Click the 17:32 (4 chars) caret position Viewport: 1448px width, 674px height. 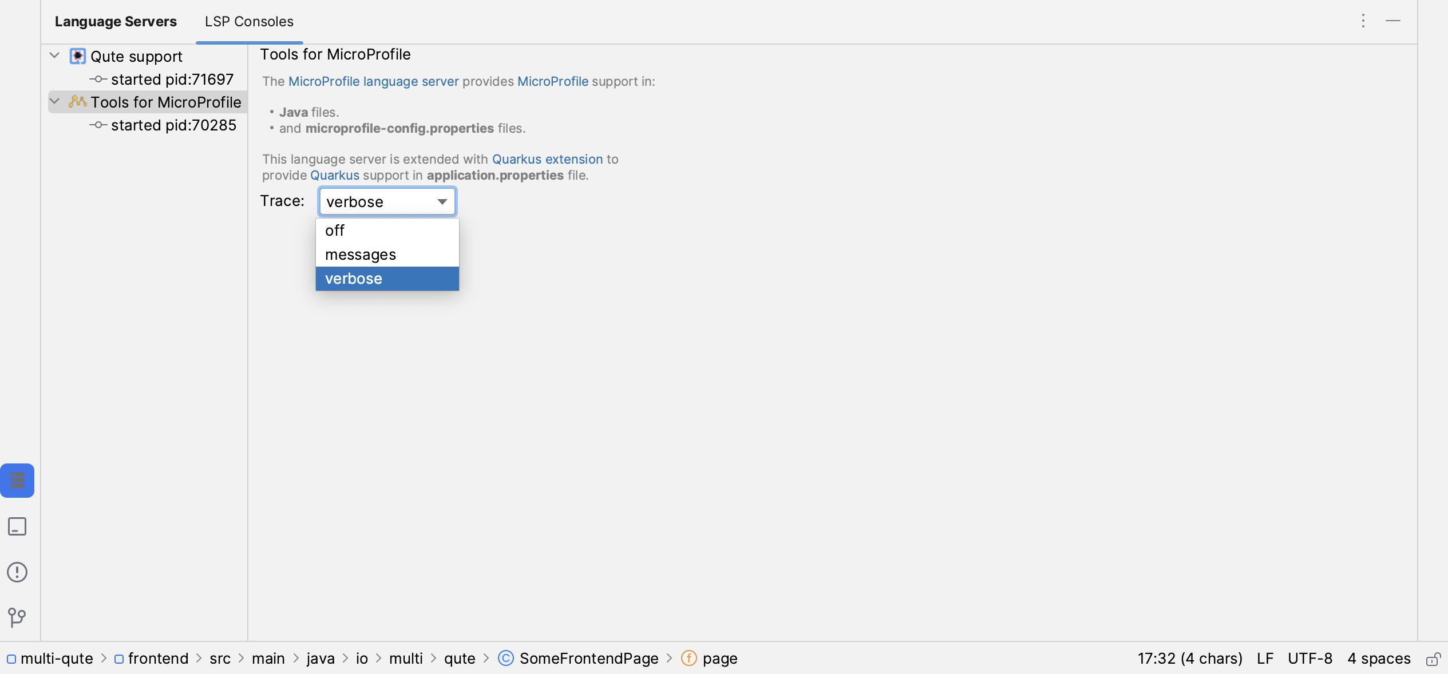click(x=1190, y=659)
